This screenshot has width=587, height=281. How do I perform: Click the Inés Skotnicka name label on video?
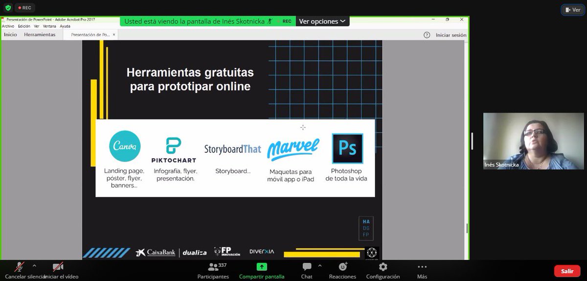[502, 164]
